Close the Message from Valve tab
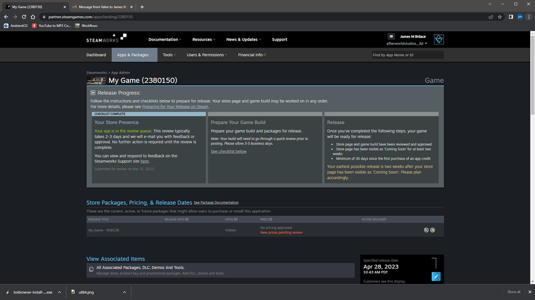The width and height of the screenshot is (535, 300). click(x=131, y=7)
